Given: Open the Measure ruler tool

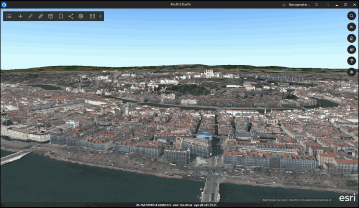Looking at the screenshot, I should tap(41, 16).
